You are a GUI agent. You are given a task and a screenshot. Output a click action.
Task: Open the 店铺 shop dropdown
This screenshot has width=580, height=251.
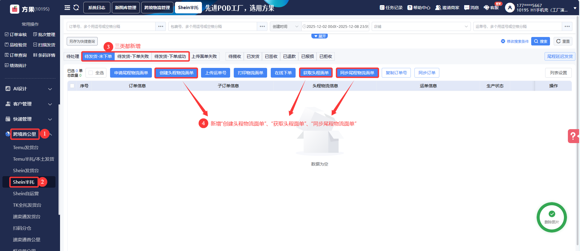point(421,26)
